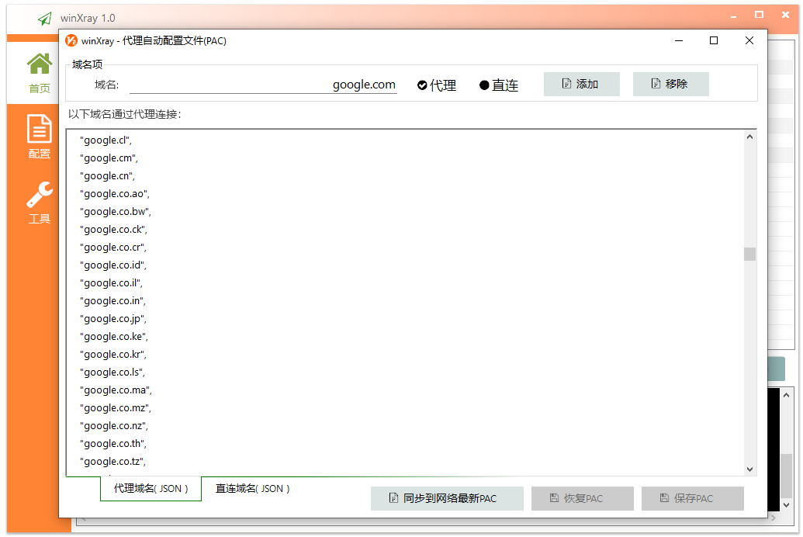Click the domain list scrollbar thumb

(x=749, y=254)
